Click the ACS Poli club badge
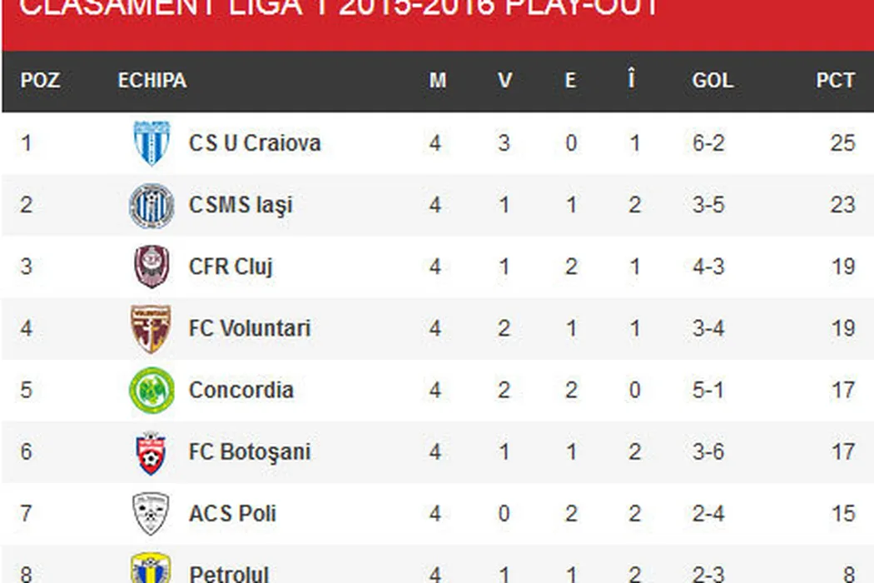 [x=151, y=514]
